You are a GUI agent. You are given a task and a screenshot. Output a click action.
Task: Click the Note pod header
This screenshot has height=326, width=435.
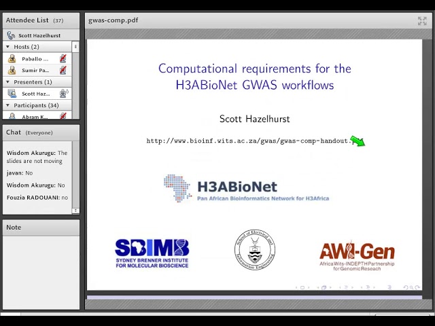pyautogui.click(x=41, y=228)
